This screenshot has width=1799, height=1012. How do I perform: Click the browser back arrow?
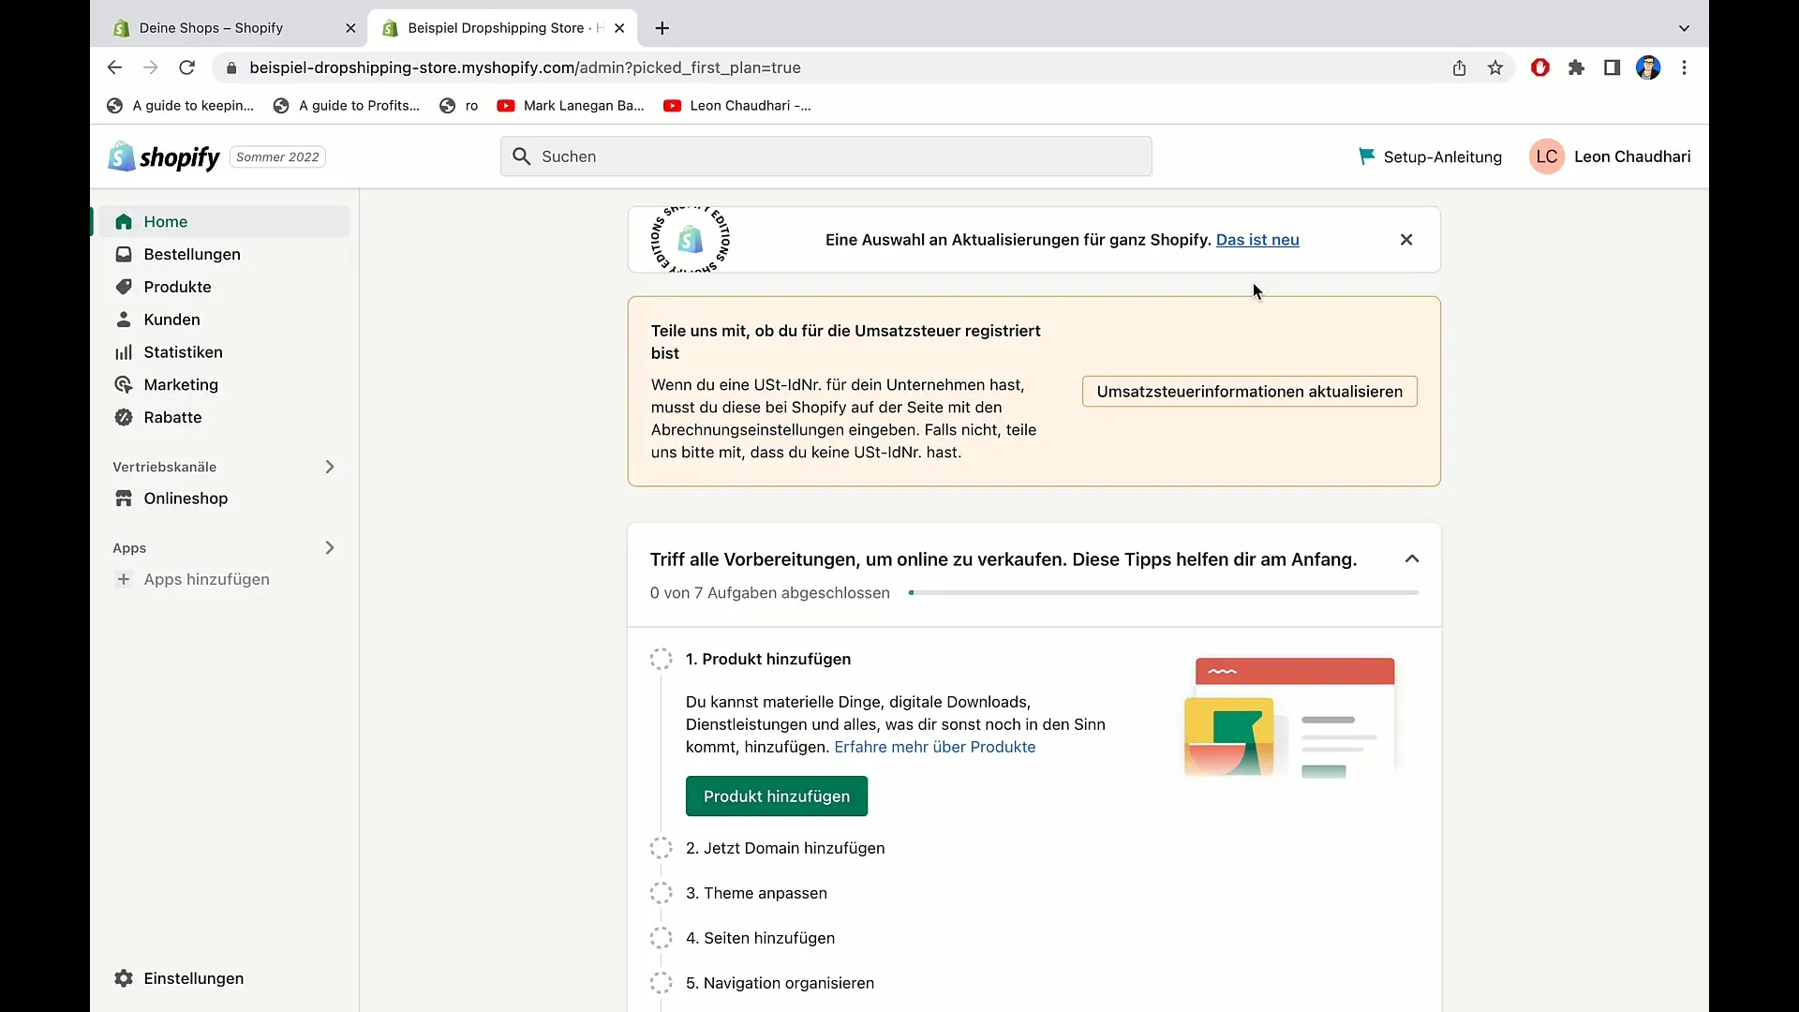click(114, 67)
